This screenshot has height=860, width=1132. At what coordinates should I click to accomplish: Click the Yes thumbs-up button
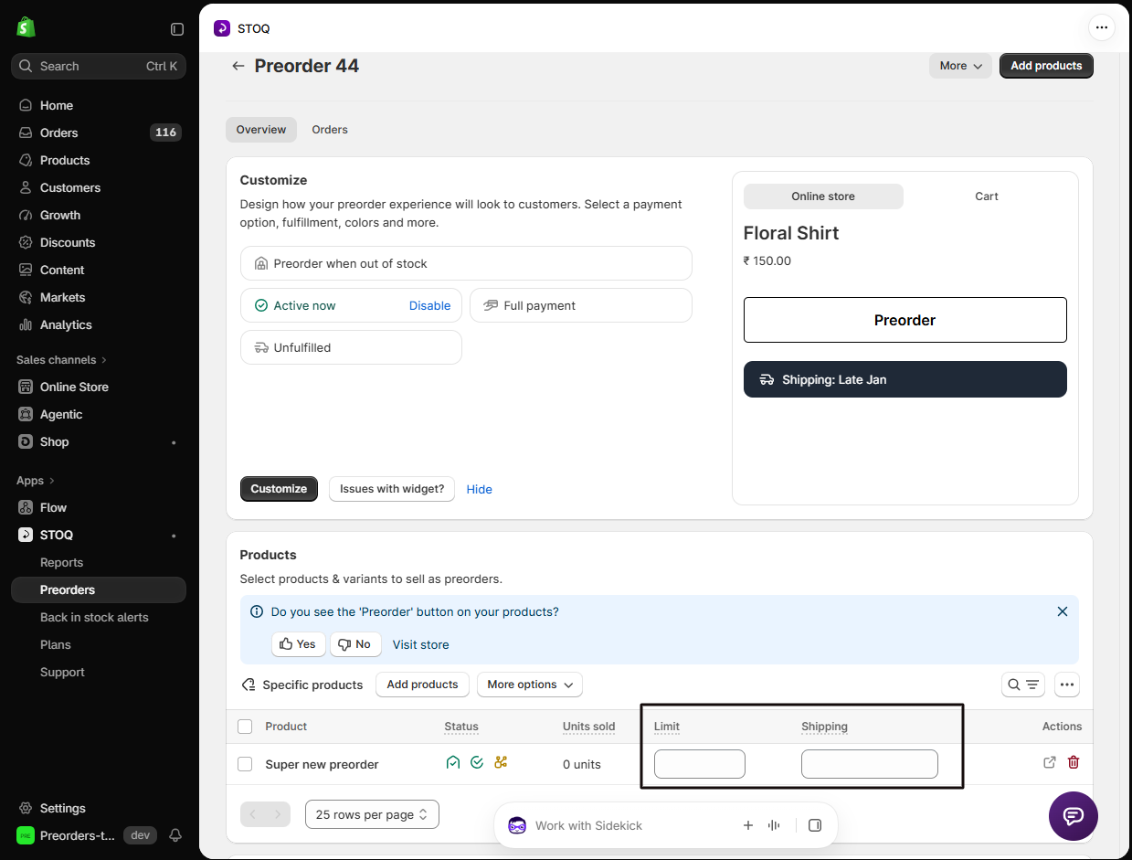pyautogui.click(x=299, y=644)
